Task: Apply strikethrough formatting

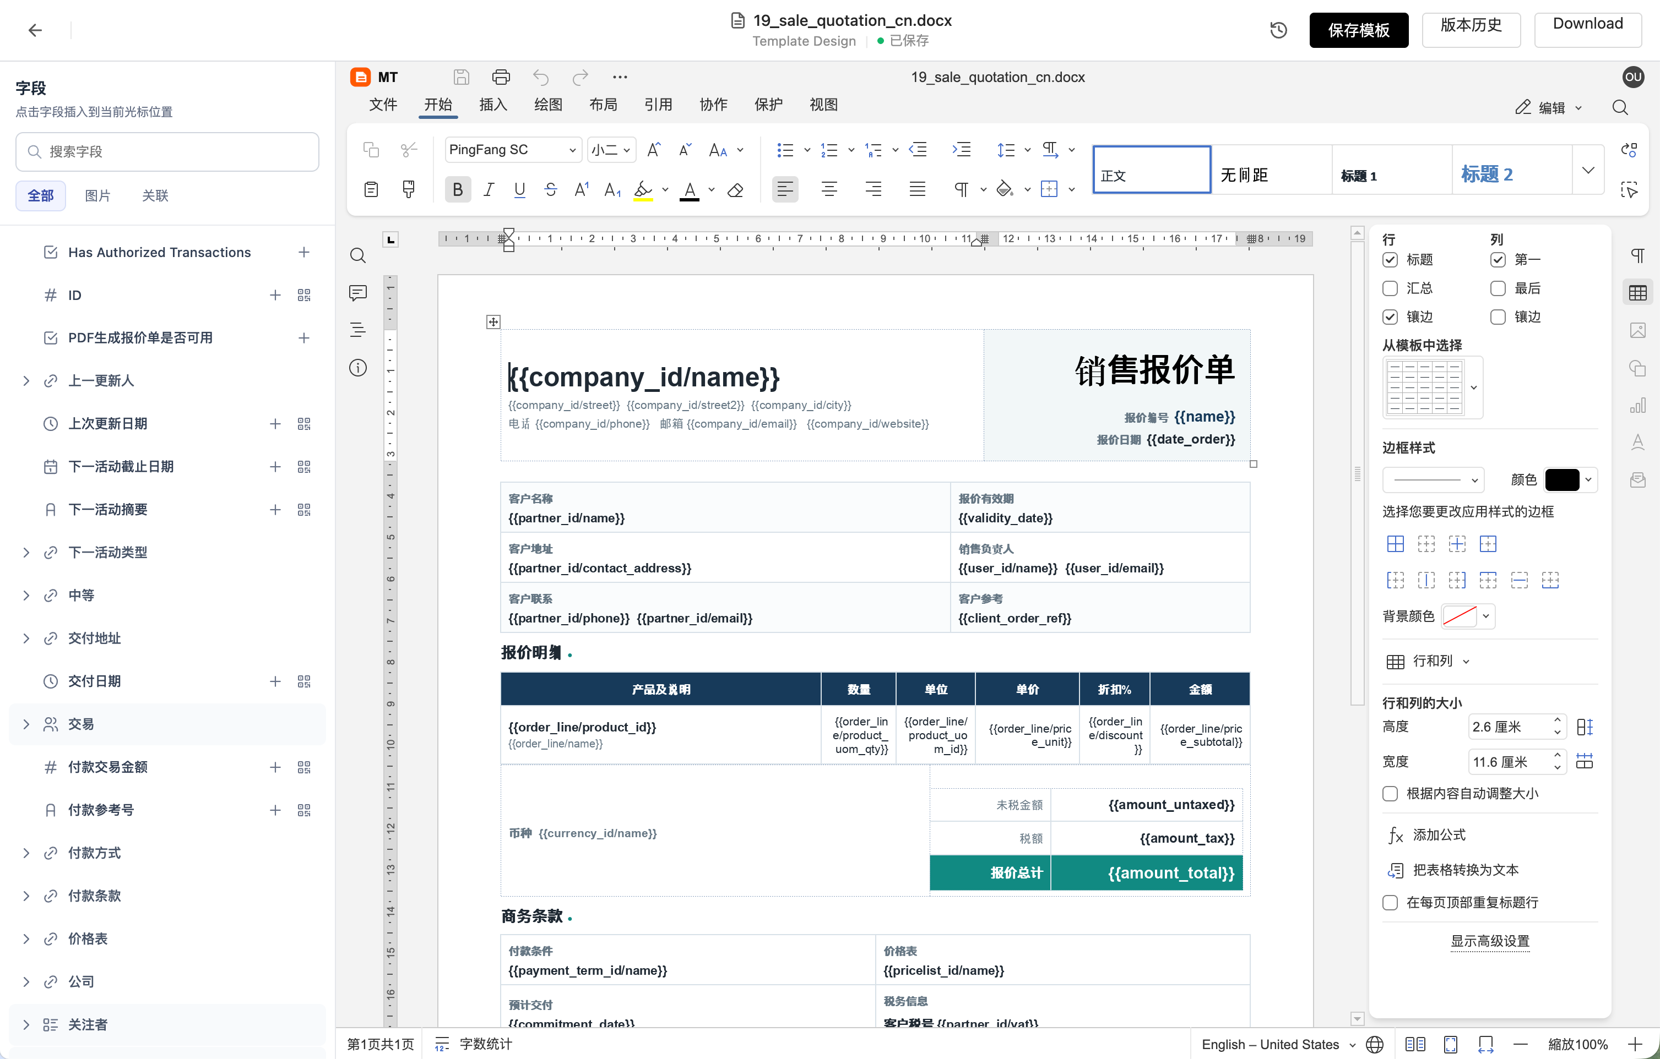Action: click(550, 189)
